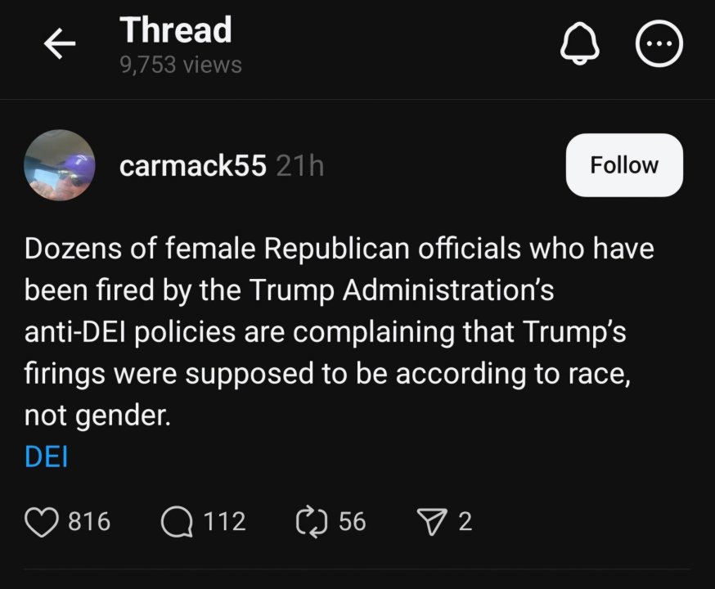Image resolution: width=715 pixels, height=589 pixels.
Task: Open the thread header bar
Action: [x=357, y=45]
